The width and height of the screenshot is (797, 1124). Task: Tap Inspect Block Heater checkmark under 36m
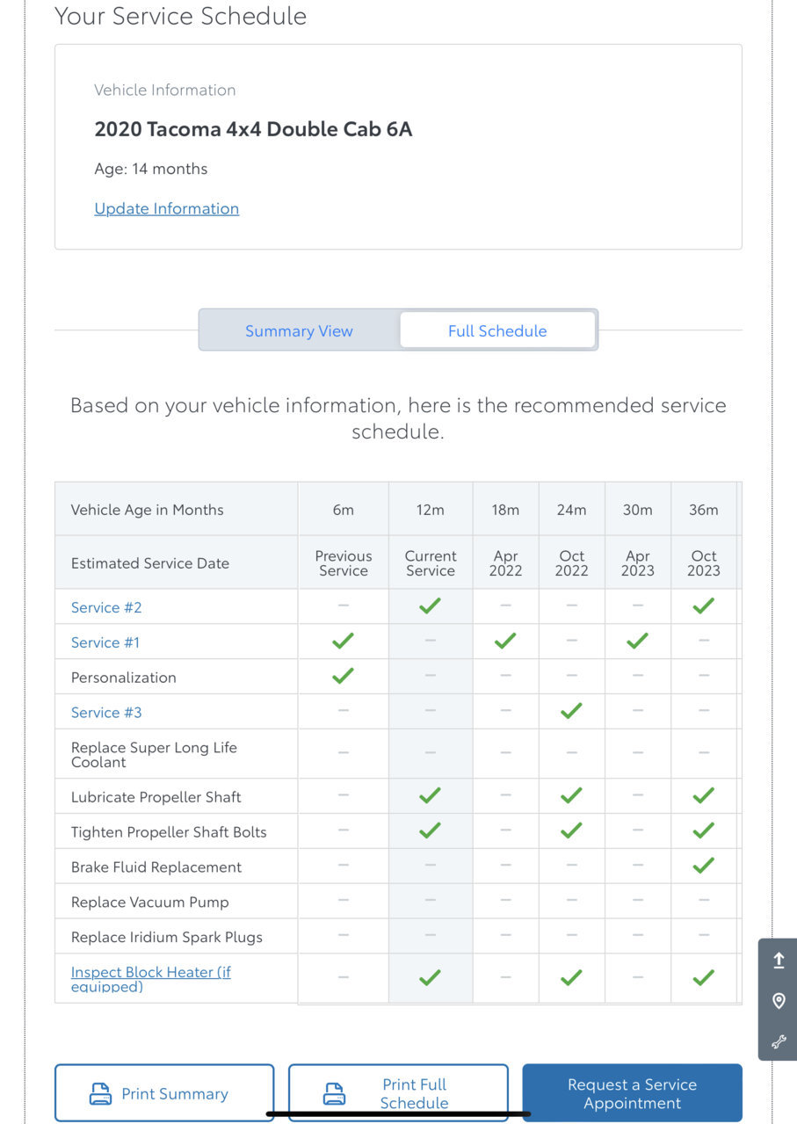703,977
